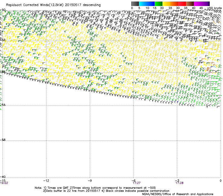This screenshot has width=223, height=196.
Task: Click the '-52' latitude axis label
Action: pyautogui.click(x=3, y=40)
